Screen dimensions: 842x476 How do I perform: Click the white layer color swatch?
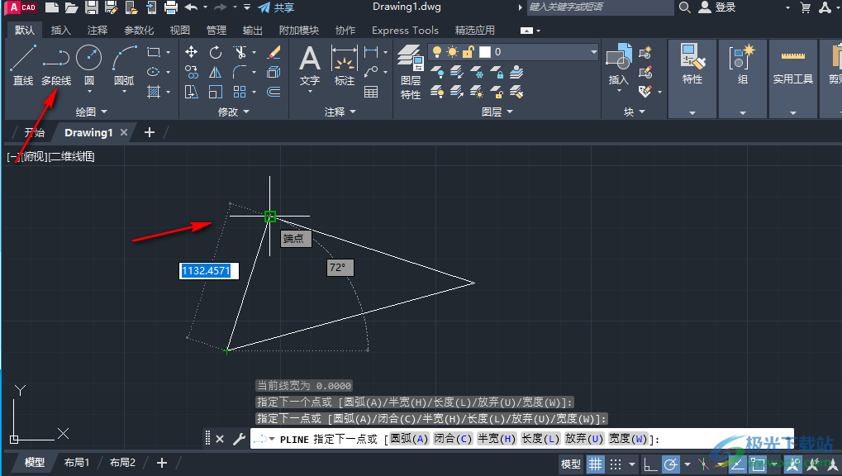coord(485,51)
